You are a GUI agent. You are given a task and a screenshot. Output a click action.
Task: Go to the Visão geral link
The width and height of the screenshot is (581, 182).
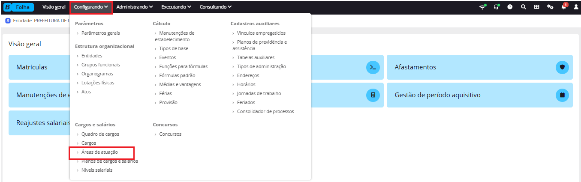click(54, 7)
